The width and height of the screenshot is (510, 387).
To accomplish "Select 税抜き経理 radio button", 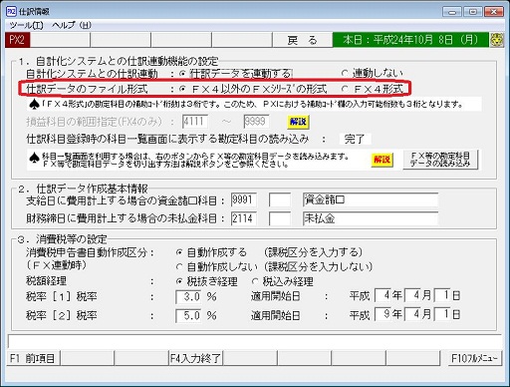I will click(x=179, y=281).
